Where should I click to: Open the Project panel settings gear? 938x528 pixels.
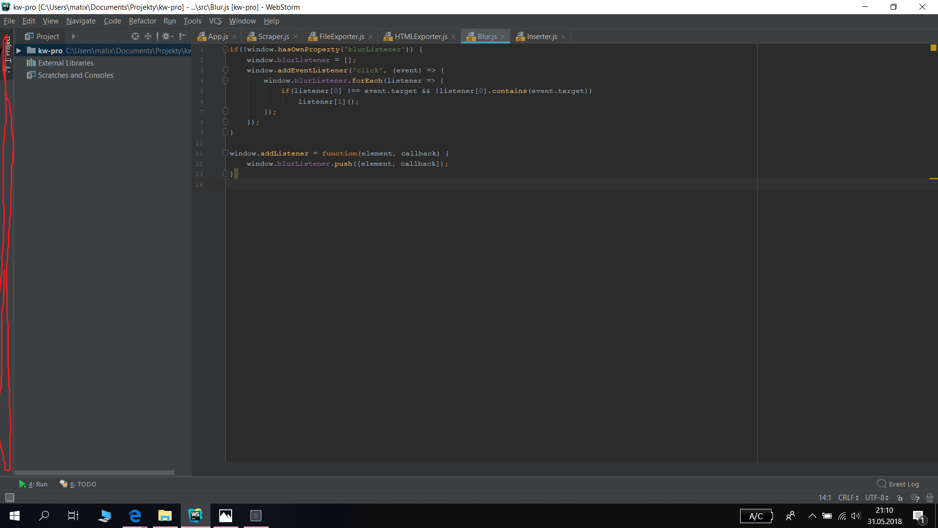click(x=166, y=36)
